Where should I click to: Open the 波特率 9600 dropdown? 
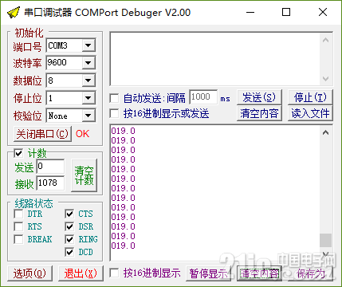coord(88,63)
